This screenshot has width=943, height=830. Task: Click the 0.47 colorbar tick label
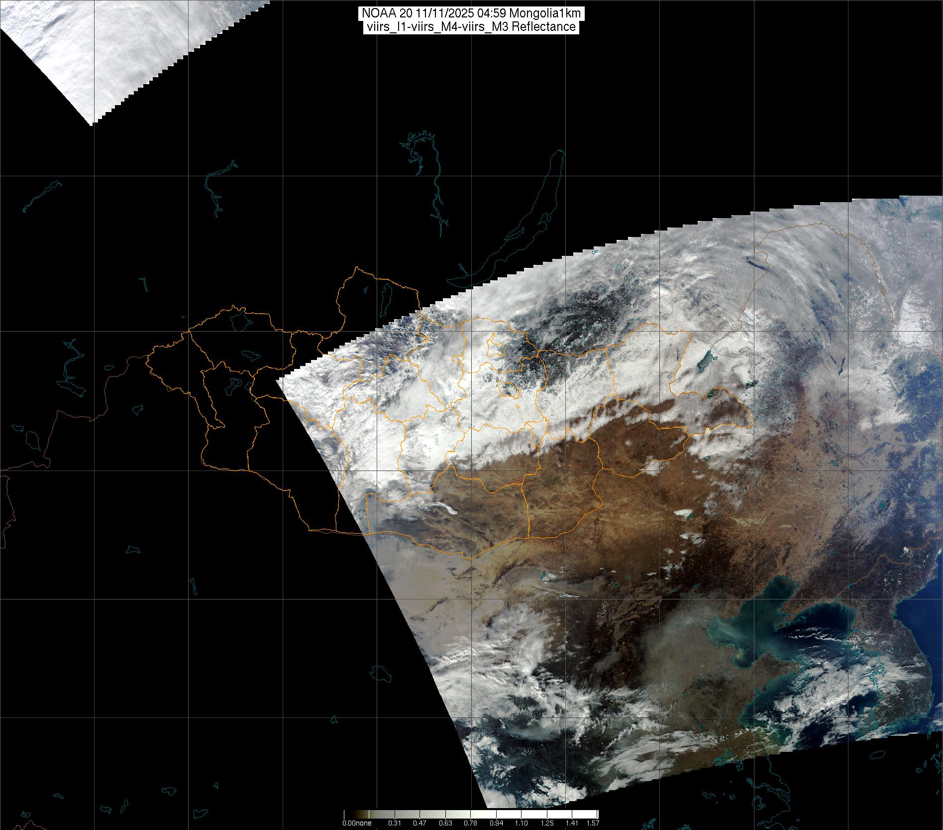419,824
